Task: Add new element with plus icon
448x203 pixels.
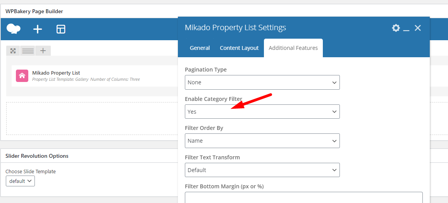Action: tap(38, 29)
